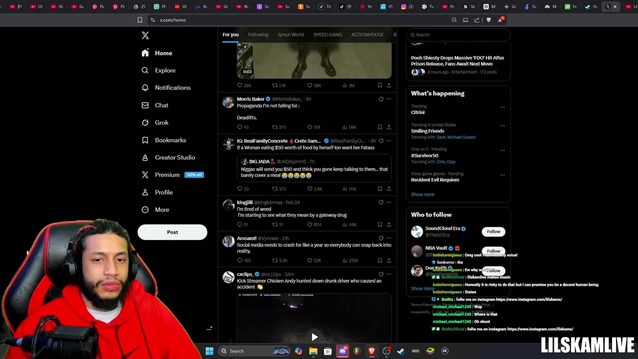The width and height of the screenshot is (638, 359).
Task: Switch to Jynxzi World tab
Action: (x=291, y=34)
